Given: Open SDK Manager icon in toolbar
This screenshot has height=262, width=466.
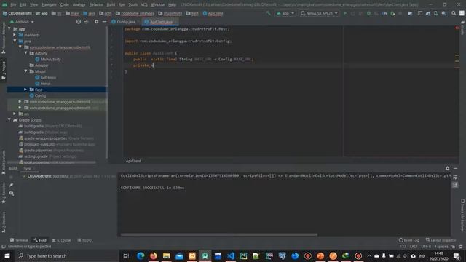Looking at the screenshot, I should tap(443, 13).
